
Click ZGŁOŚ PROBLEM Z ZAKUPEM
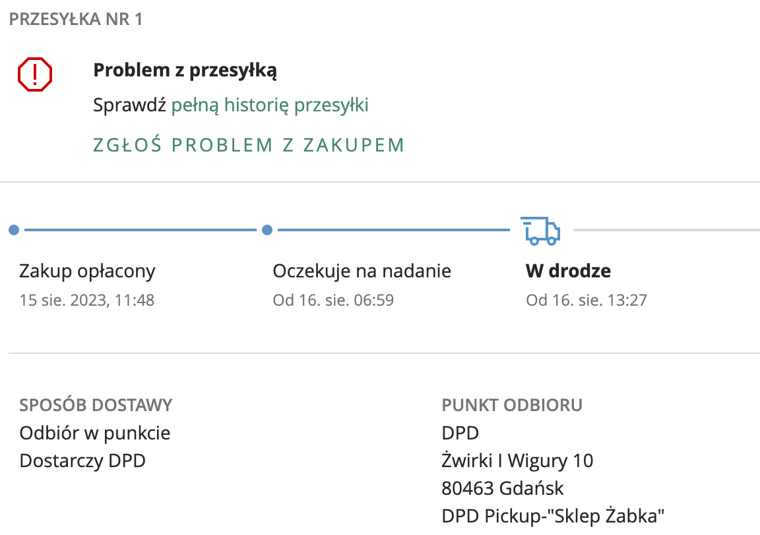249,144
